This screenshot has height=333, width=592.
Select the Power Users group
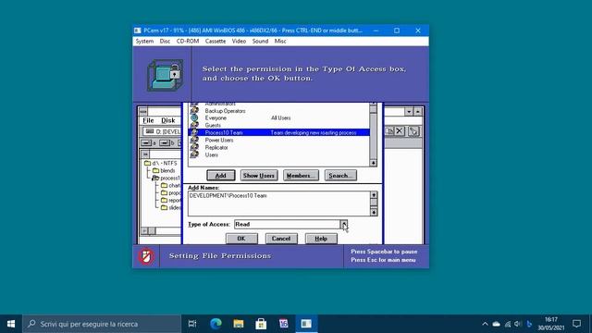[219, 140]
